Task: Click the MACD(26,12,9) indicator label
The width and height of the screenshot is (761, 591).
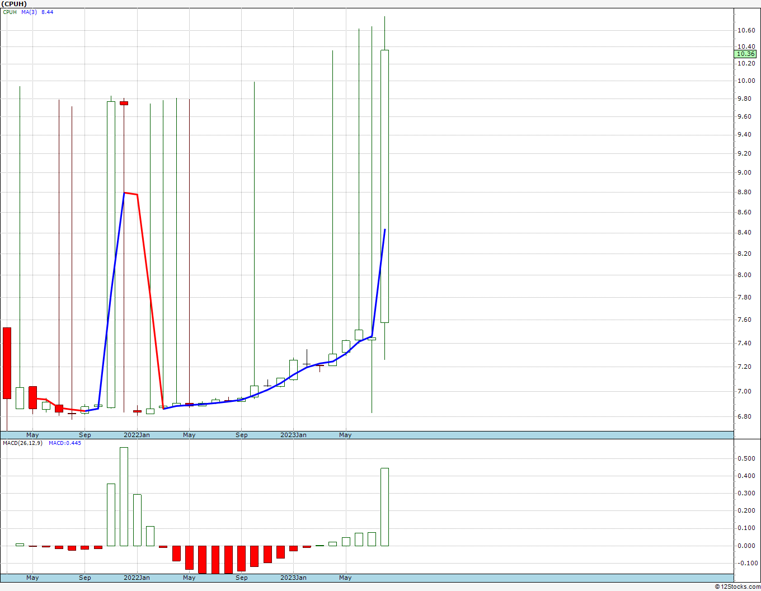Action: click(x=22, y=443)
